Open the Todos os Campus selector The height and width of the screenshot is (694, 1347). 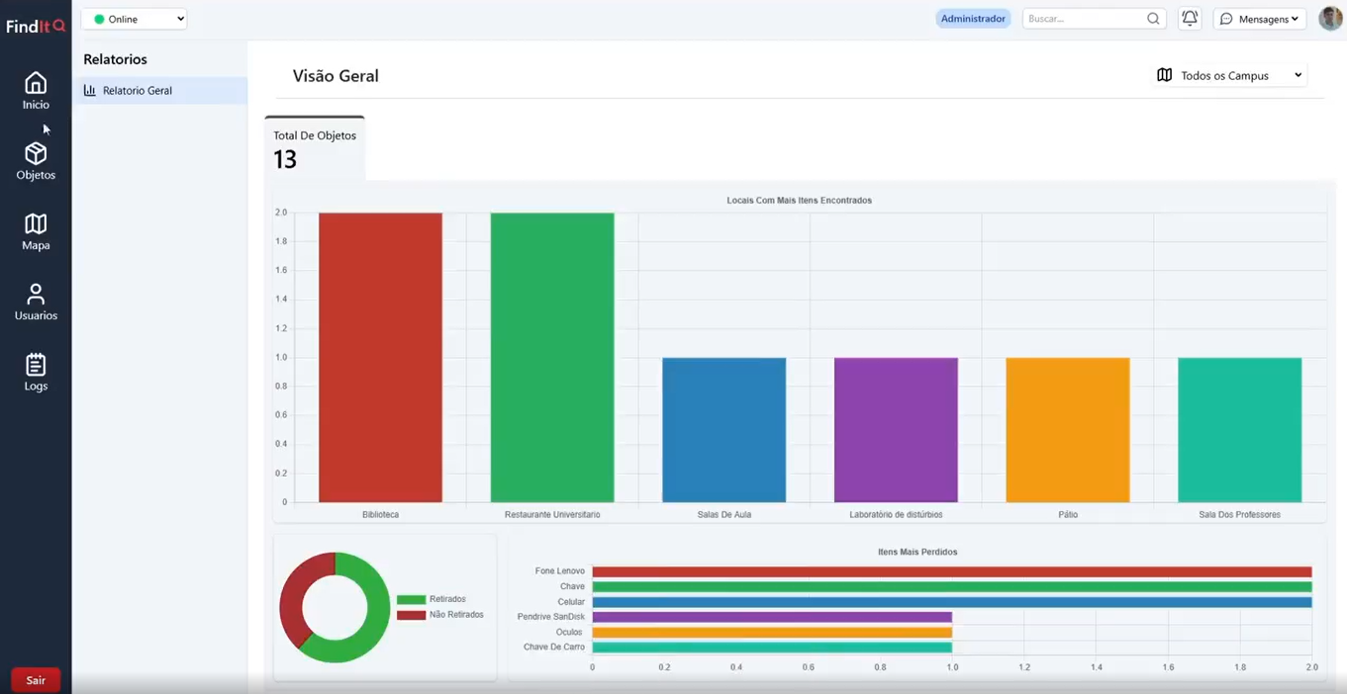(x=1230, y=75)
